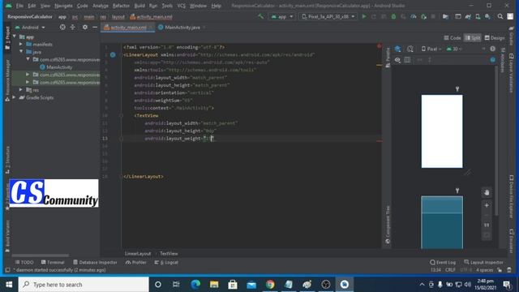Toggle the Resource Manager tool window on the left strip
The height and width of the screenshot is (292, 519).
click(x=7, y=80)
